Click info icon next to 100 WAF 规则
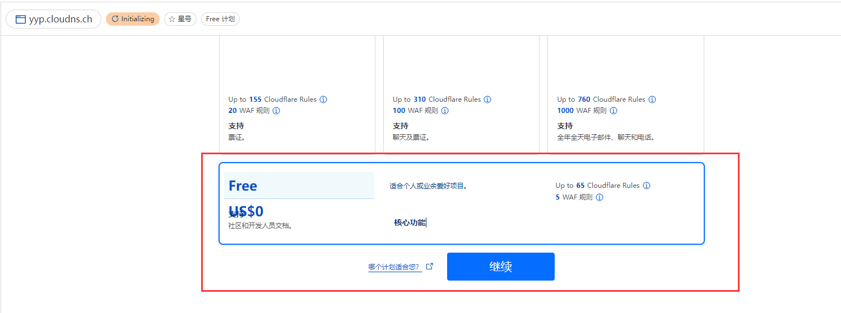Viewport: 841px width, 313px height. pyautogui.click(x=445, y=111)
